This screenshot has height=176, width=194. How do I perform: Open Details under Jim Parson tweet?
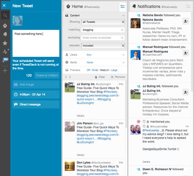(x=80, y=155)
